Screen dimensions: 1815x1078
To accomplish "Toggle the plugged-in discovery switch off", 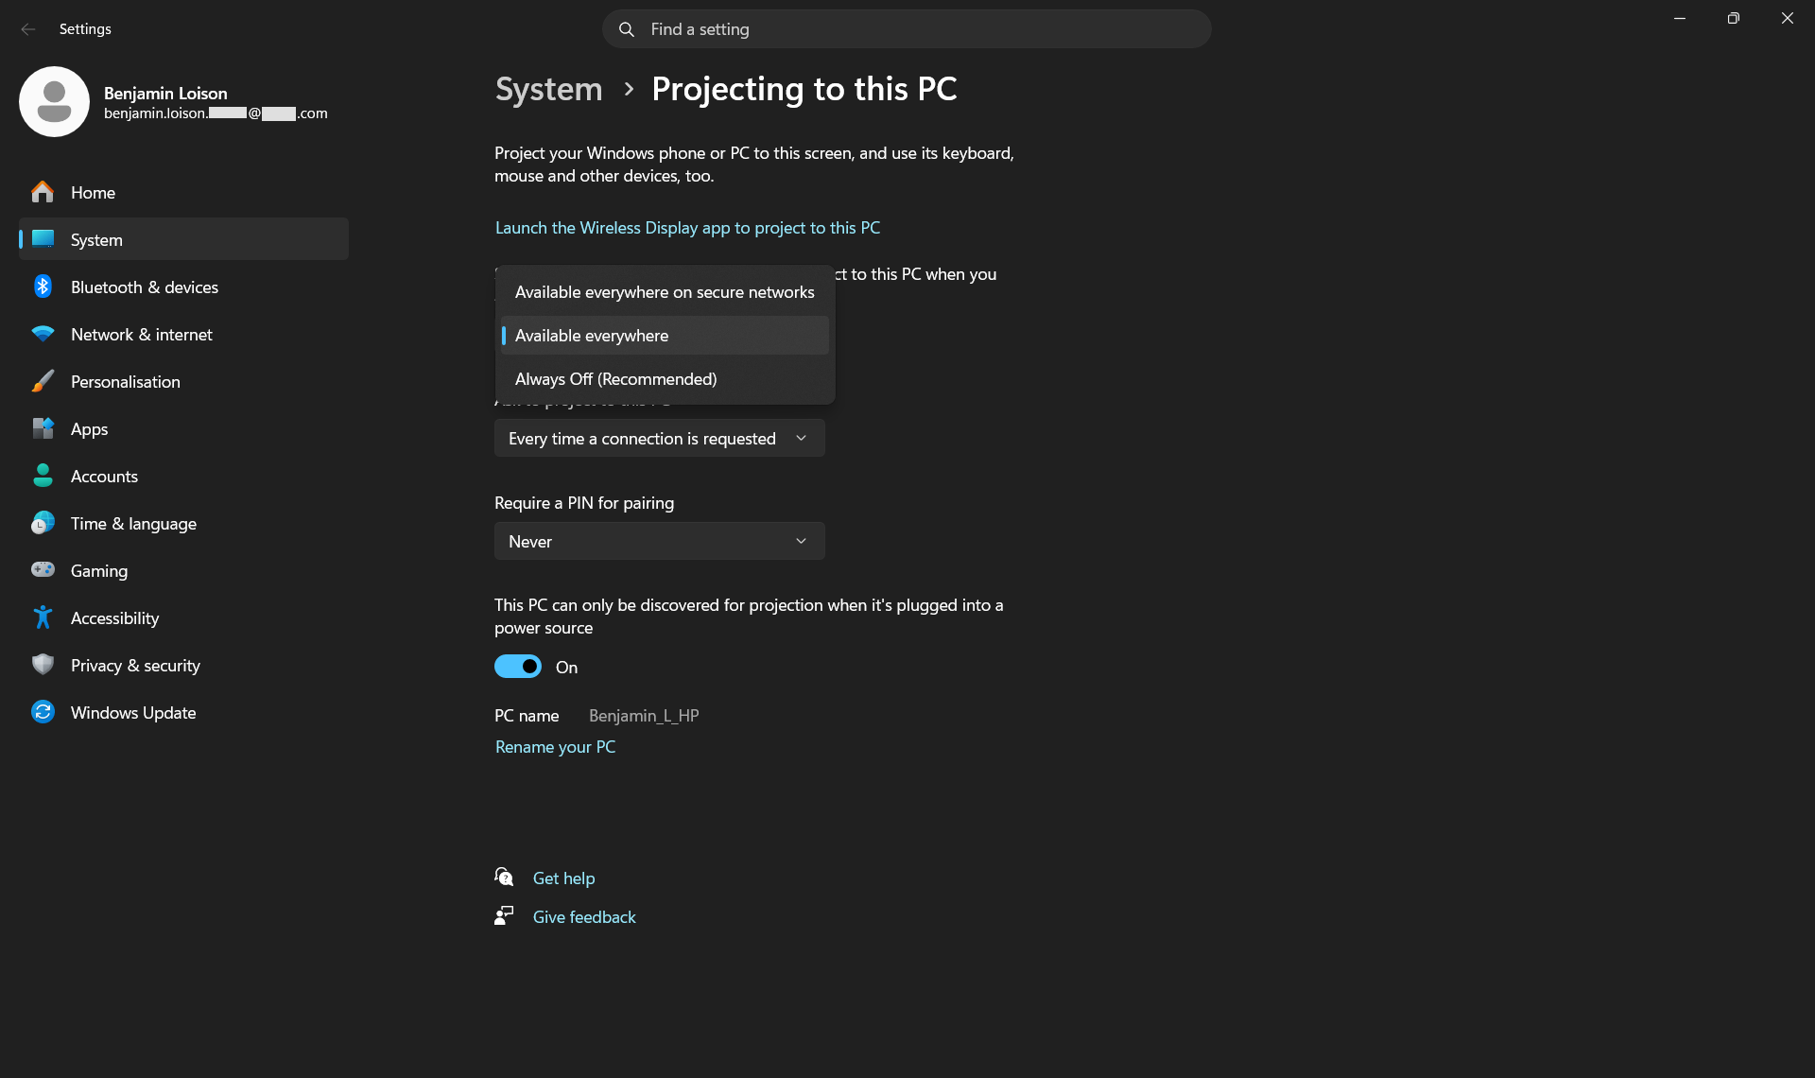I will point(518,667).
